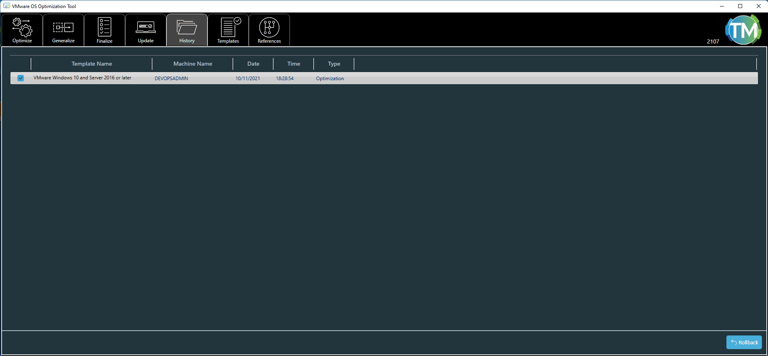This screenshot has width=768, height=356.
Task: Click the Template Name column header
Action: coord(92,64)
